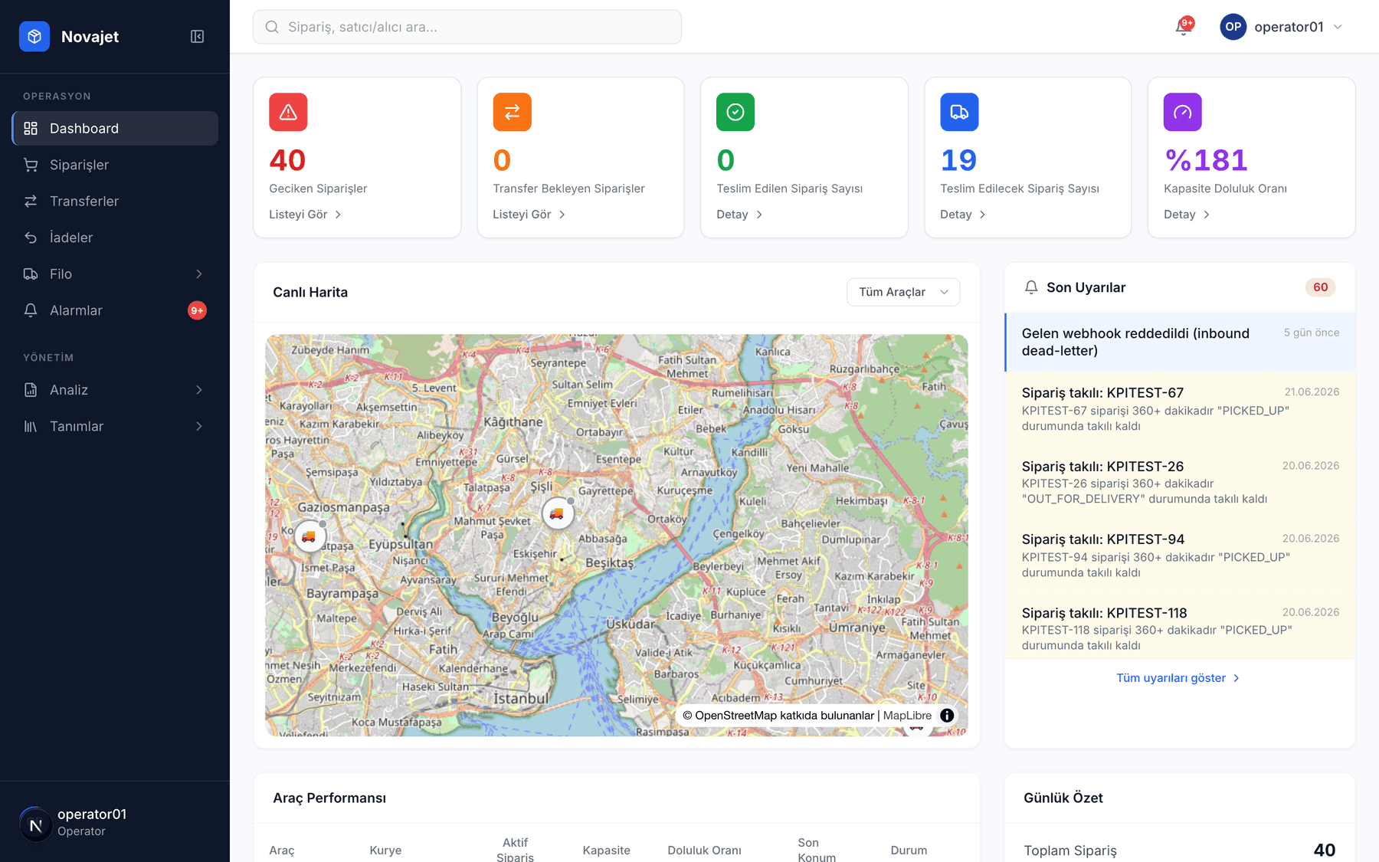Open the notifications bell in the header

(x=1184, y=27)
